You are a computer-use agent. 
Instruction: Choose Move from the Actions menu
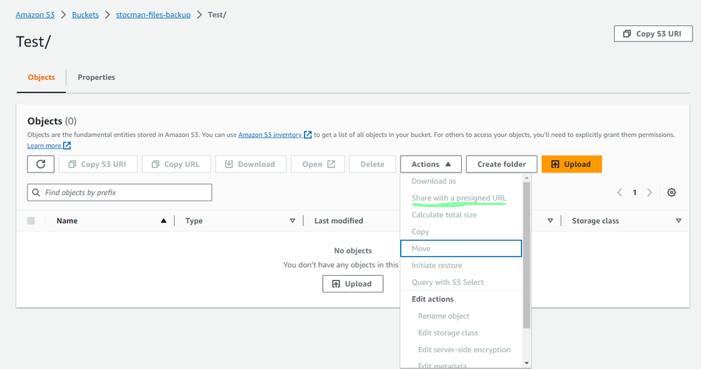pyautogui.click(x=421, y=248)
